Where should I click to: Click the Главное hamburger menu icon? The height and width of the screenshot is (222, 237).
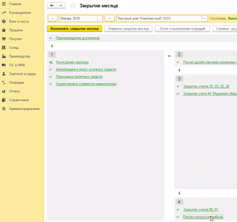click(x=4, y=4)
